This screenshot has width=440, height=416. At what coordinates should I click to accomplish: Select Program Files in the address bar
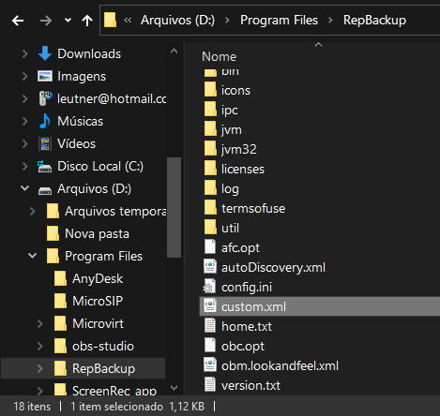[279, 21]
